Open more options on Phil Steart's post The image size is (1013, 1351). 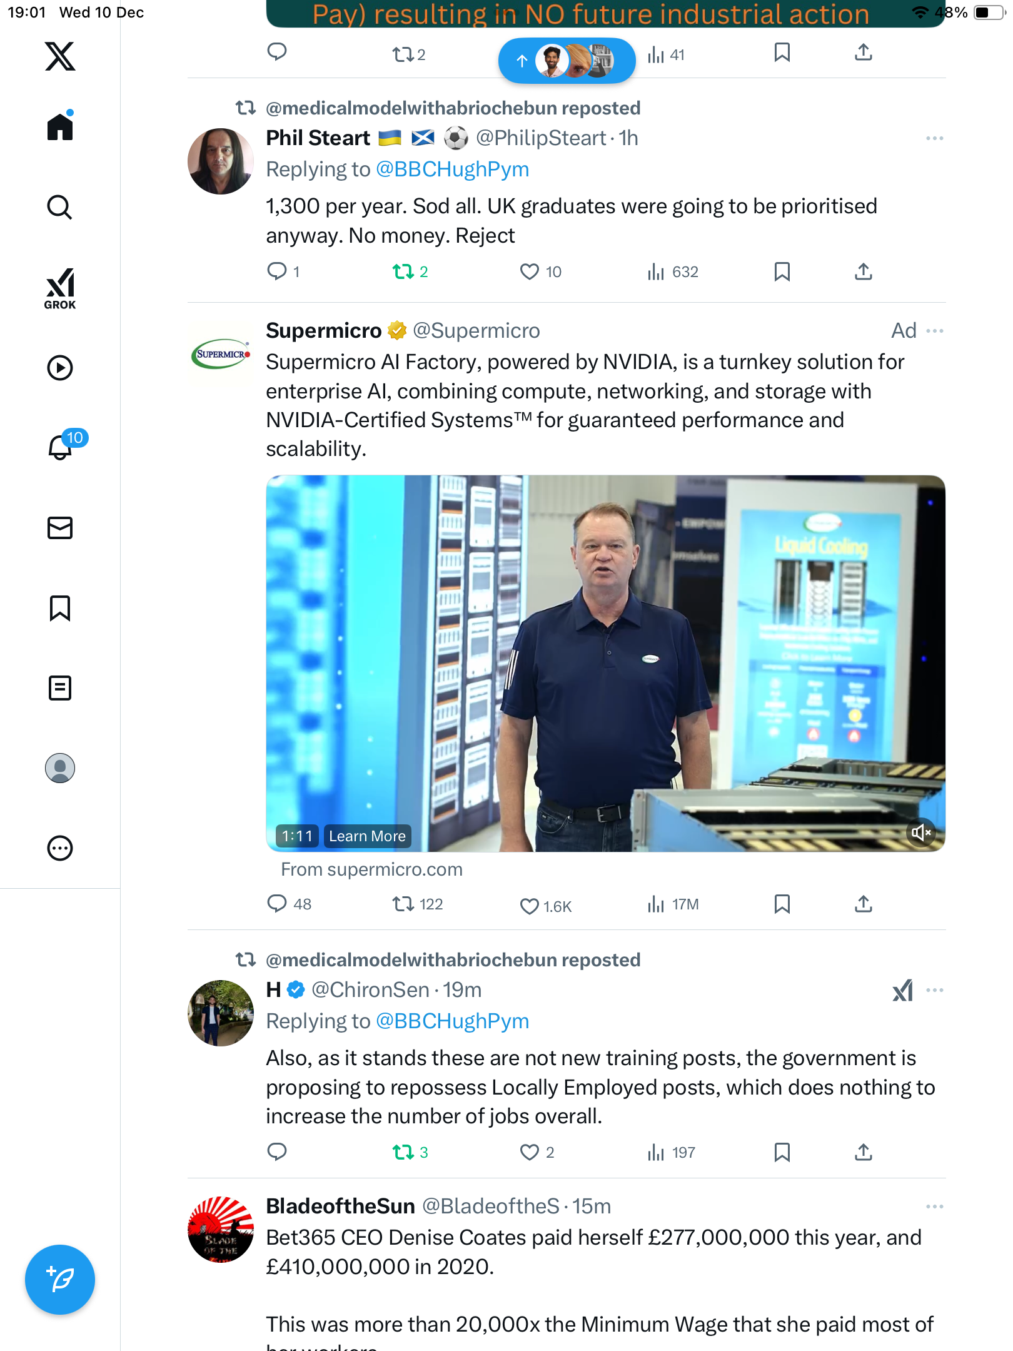click(935, 138)
